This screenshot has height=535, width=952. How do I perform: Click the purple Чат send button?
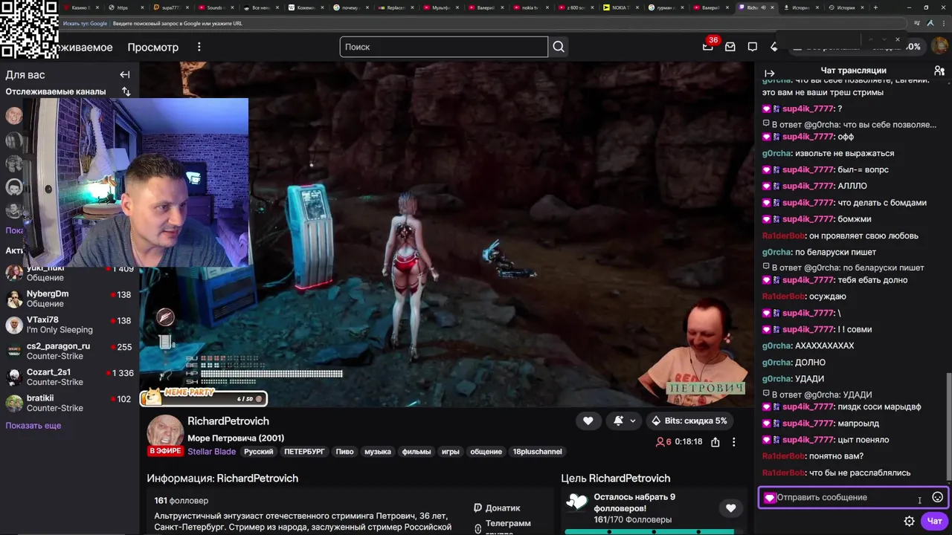click(x=935, y=521)
